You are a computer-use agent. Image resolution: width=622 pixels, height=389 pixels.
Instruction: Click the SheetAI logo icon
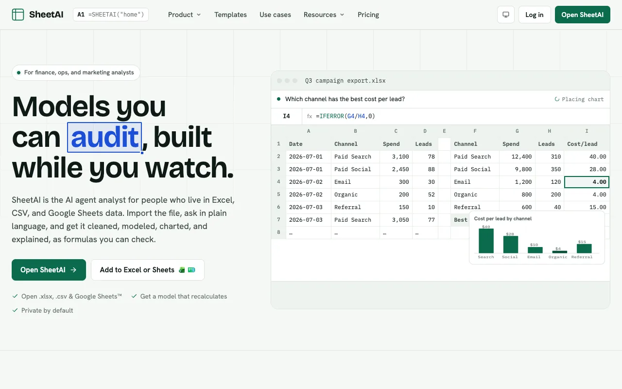pos(18,15)
